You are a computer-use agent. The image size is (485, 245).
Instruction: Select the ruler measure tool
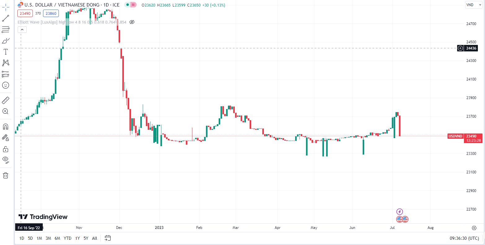(x=6, y=100)
